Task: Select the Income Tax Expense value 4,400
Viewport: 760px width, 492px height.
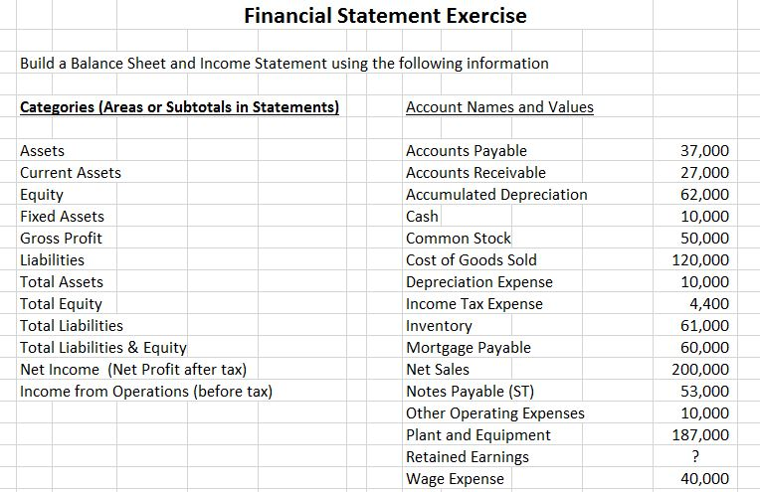Action: [709, 303]
